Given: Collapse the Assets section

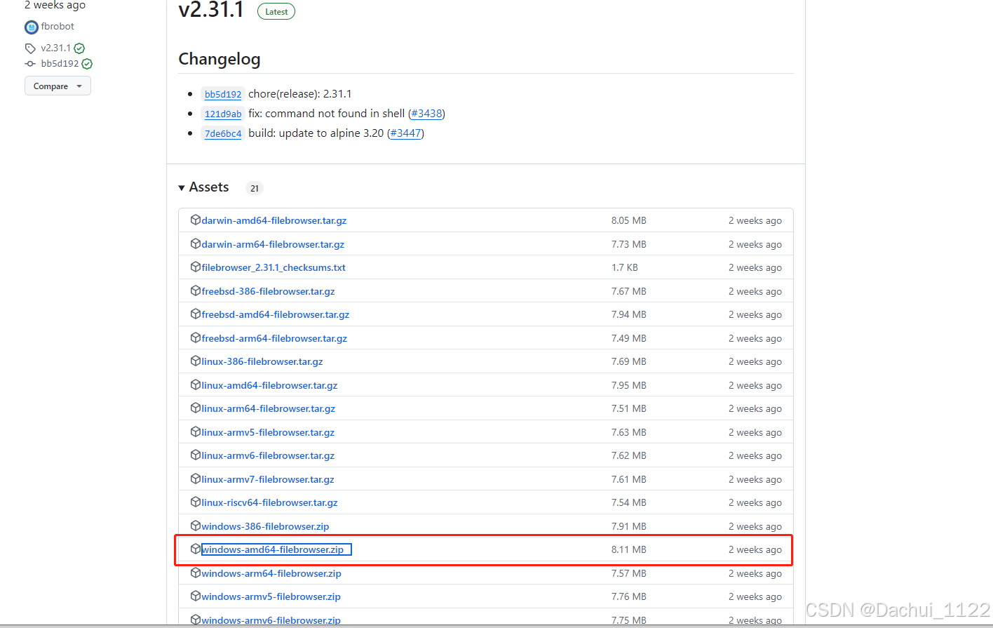Looking at the screenshot, I should point(182,187).
